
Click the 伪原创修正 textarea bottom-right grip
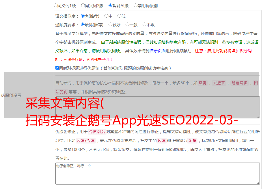[x=258, y=183]
